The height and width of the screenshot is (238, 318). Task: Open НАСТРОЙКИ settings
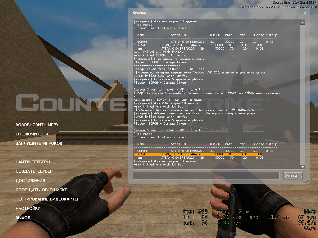(28, 209)
